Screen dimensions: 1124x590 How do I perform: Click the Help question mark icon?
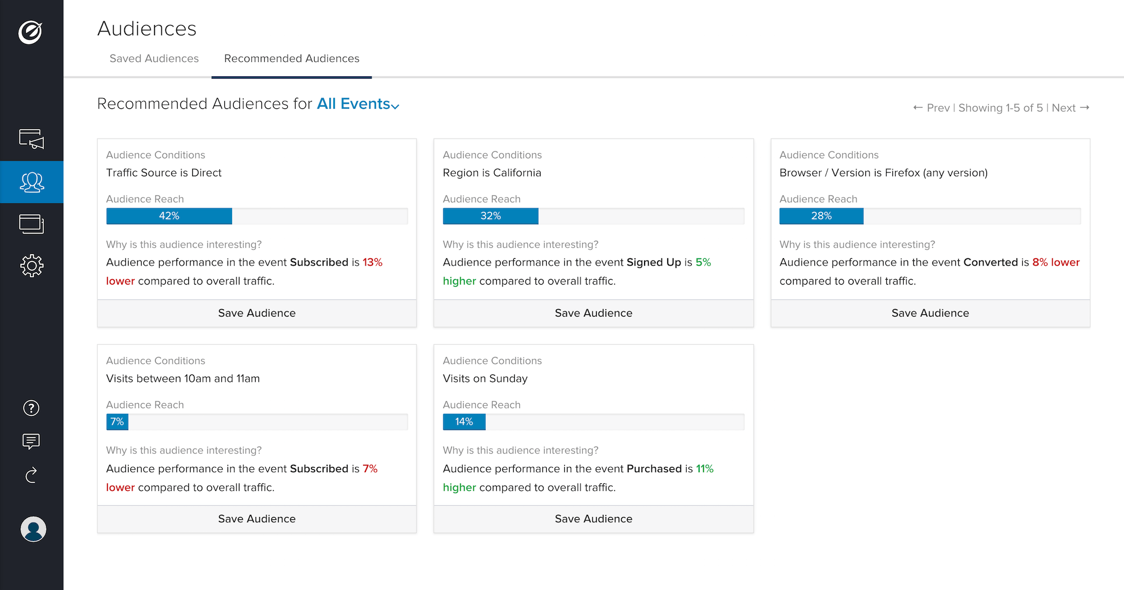tap(31, 408)
